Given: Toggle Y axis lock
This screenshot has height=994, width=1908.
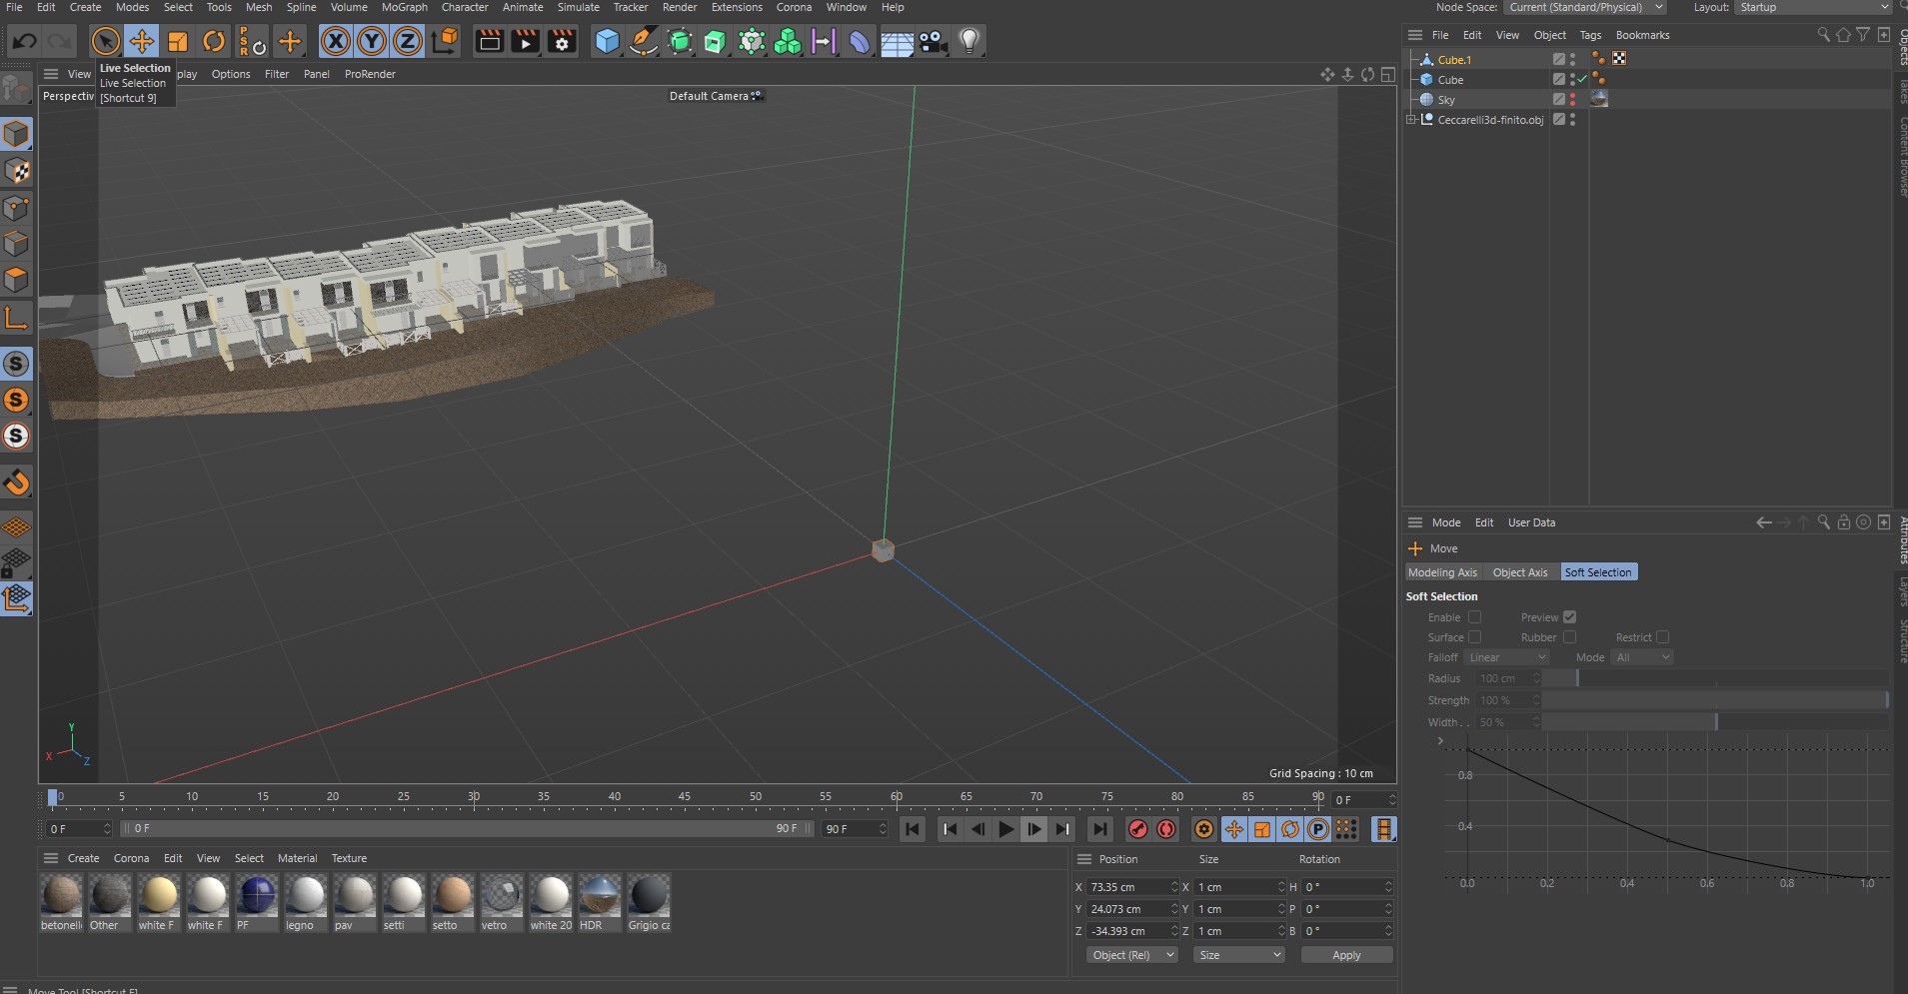Looking at the screenshot, I should tap(372, 41).
